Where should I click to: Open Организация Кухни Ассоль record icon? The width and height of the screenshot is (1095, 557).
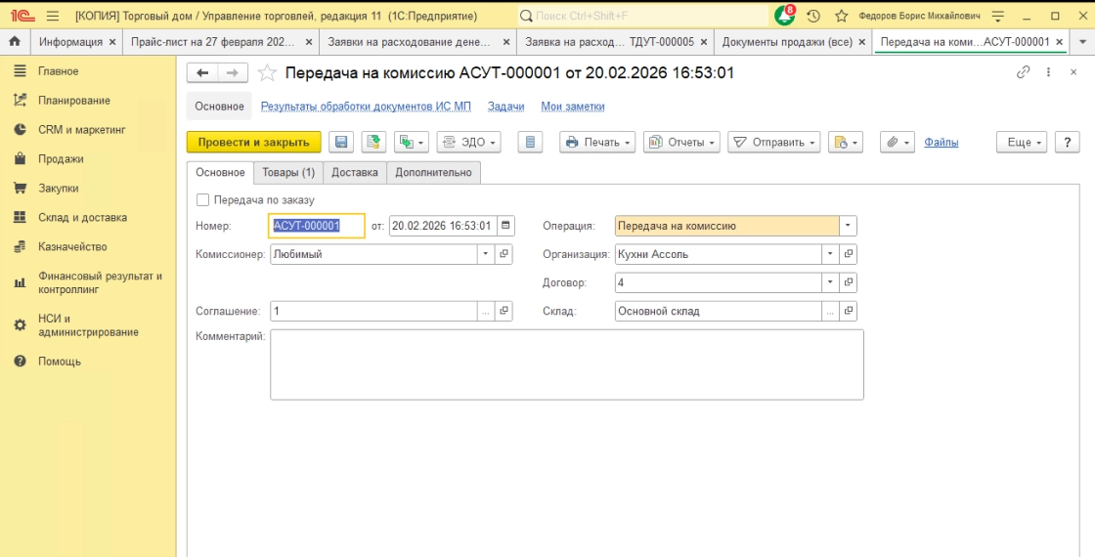[848, 254]
